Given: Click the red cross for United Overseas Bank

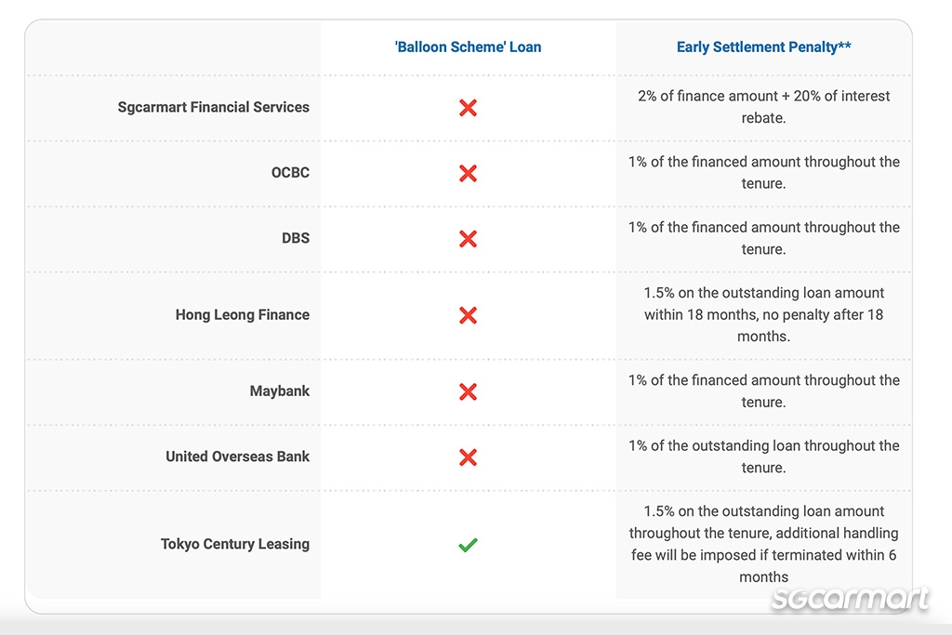Looking at the screenshot, I should (x=468, y=457).
